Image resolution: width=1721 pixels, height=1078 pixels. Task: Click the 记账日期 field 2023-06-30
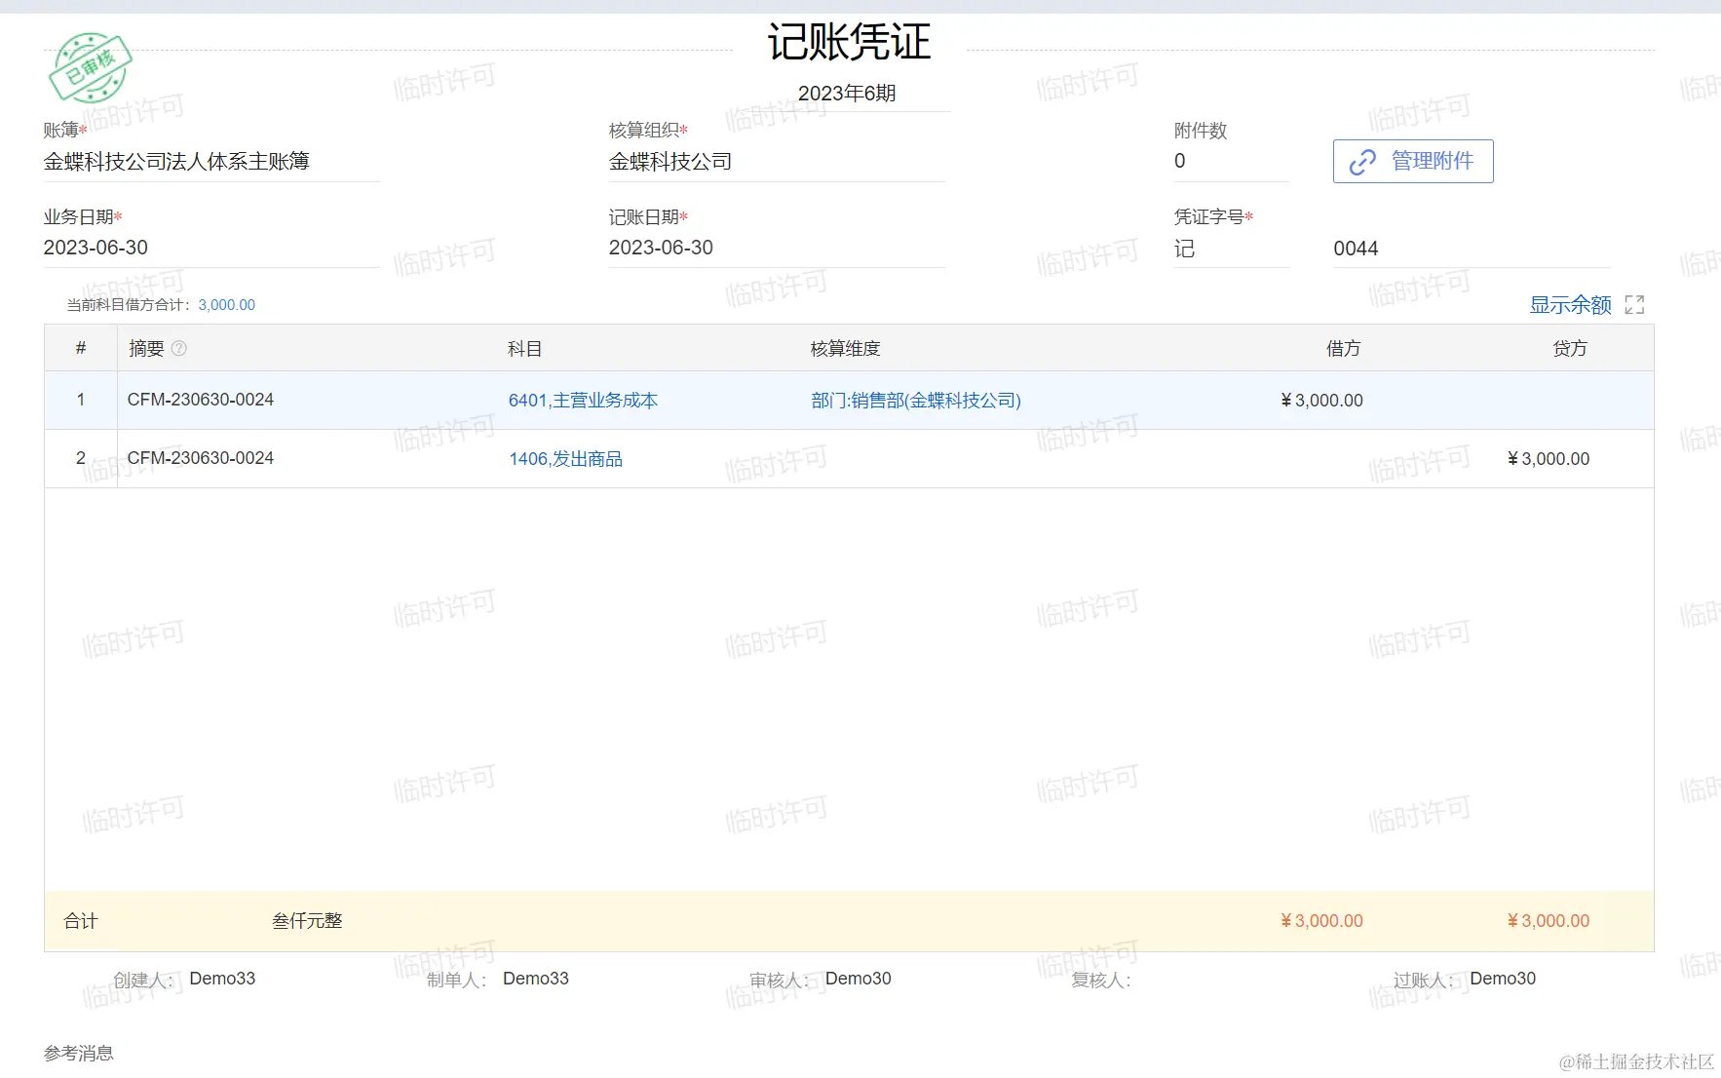click(777, 248)
